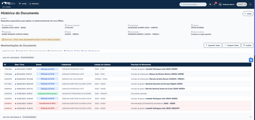Viewport: 255px width, 120px height.
Task: Select row with ID 79463468
Action: click(127, 74)
